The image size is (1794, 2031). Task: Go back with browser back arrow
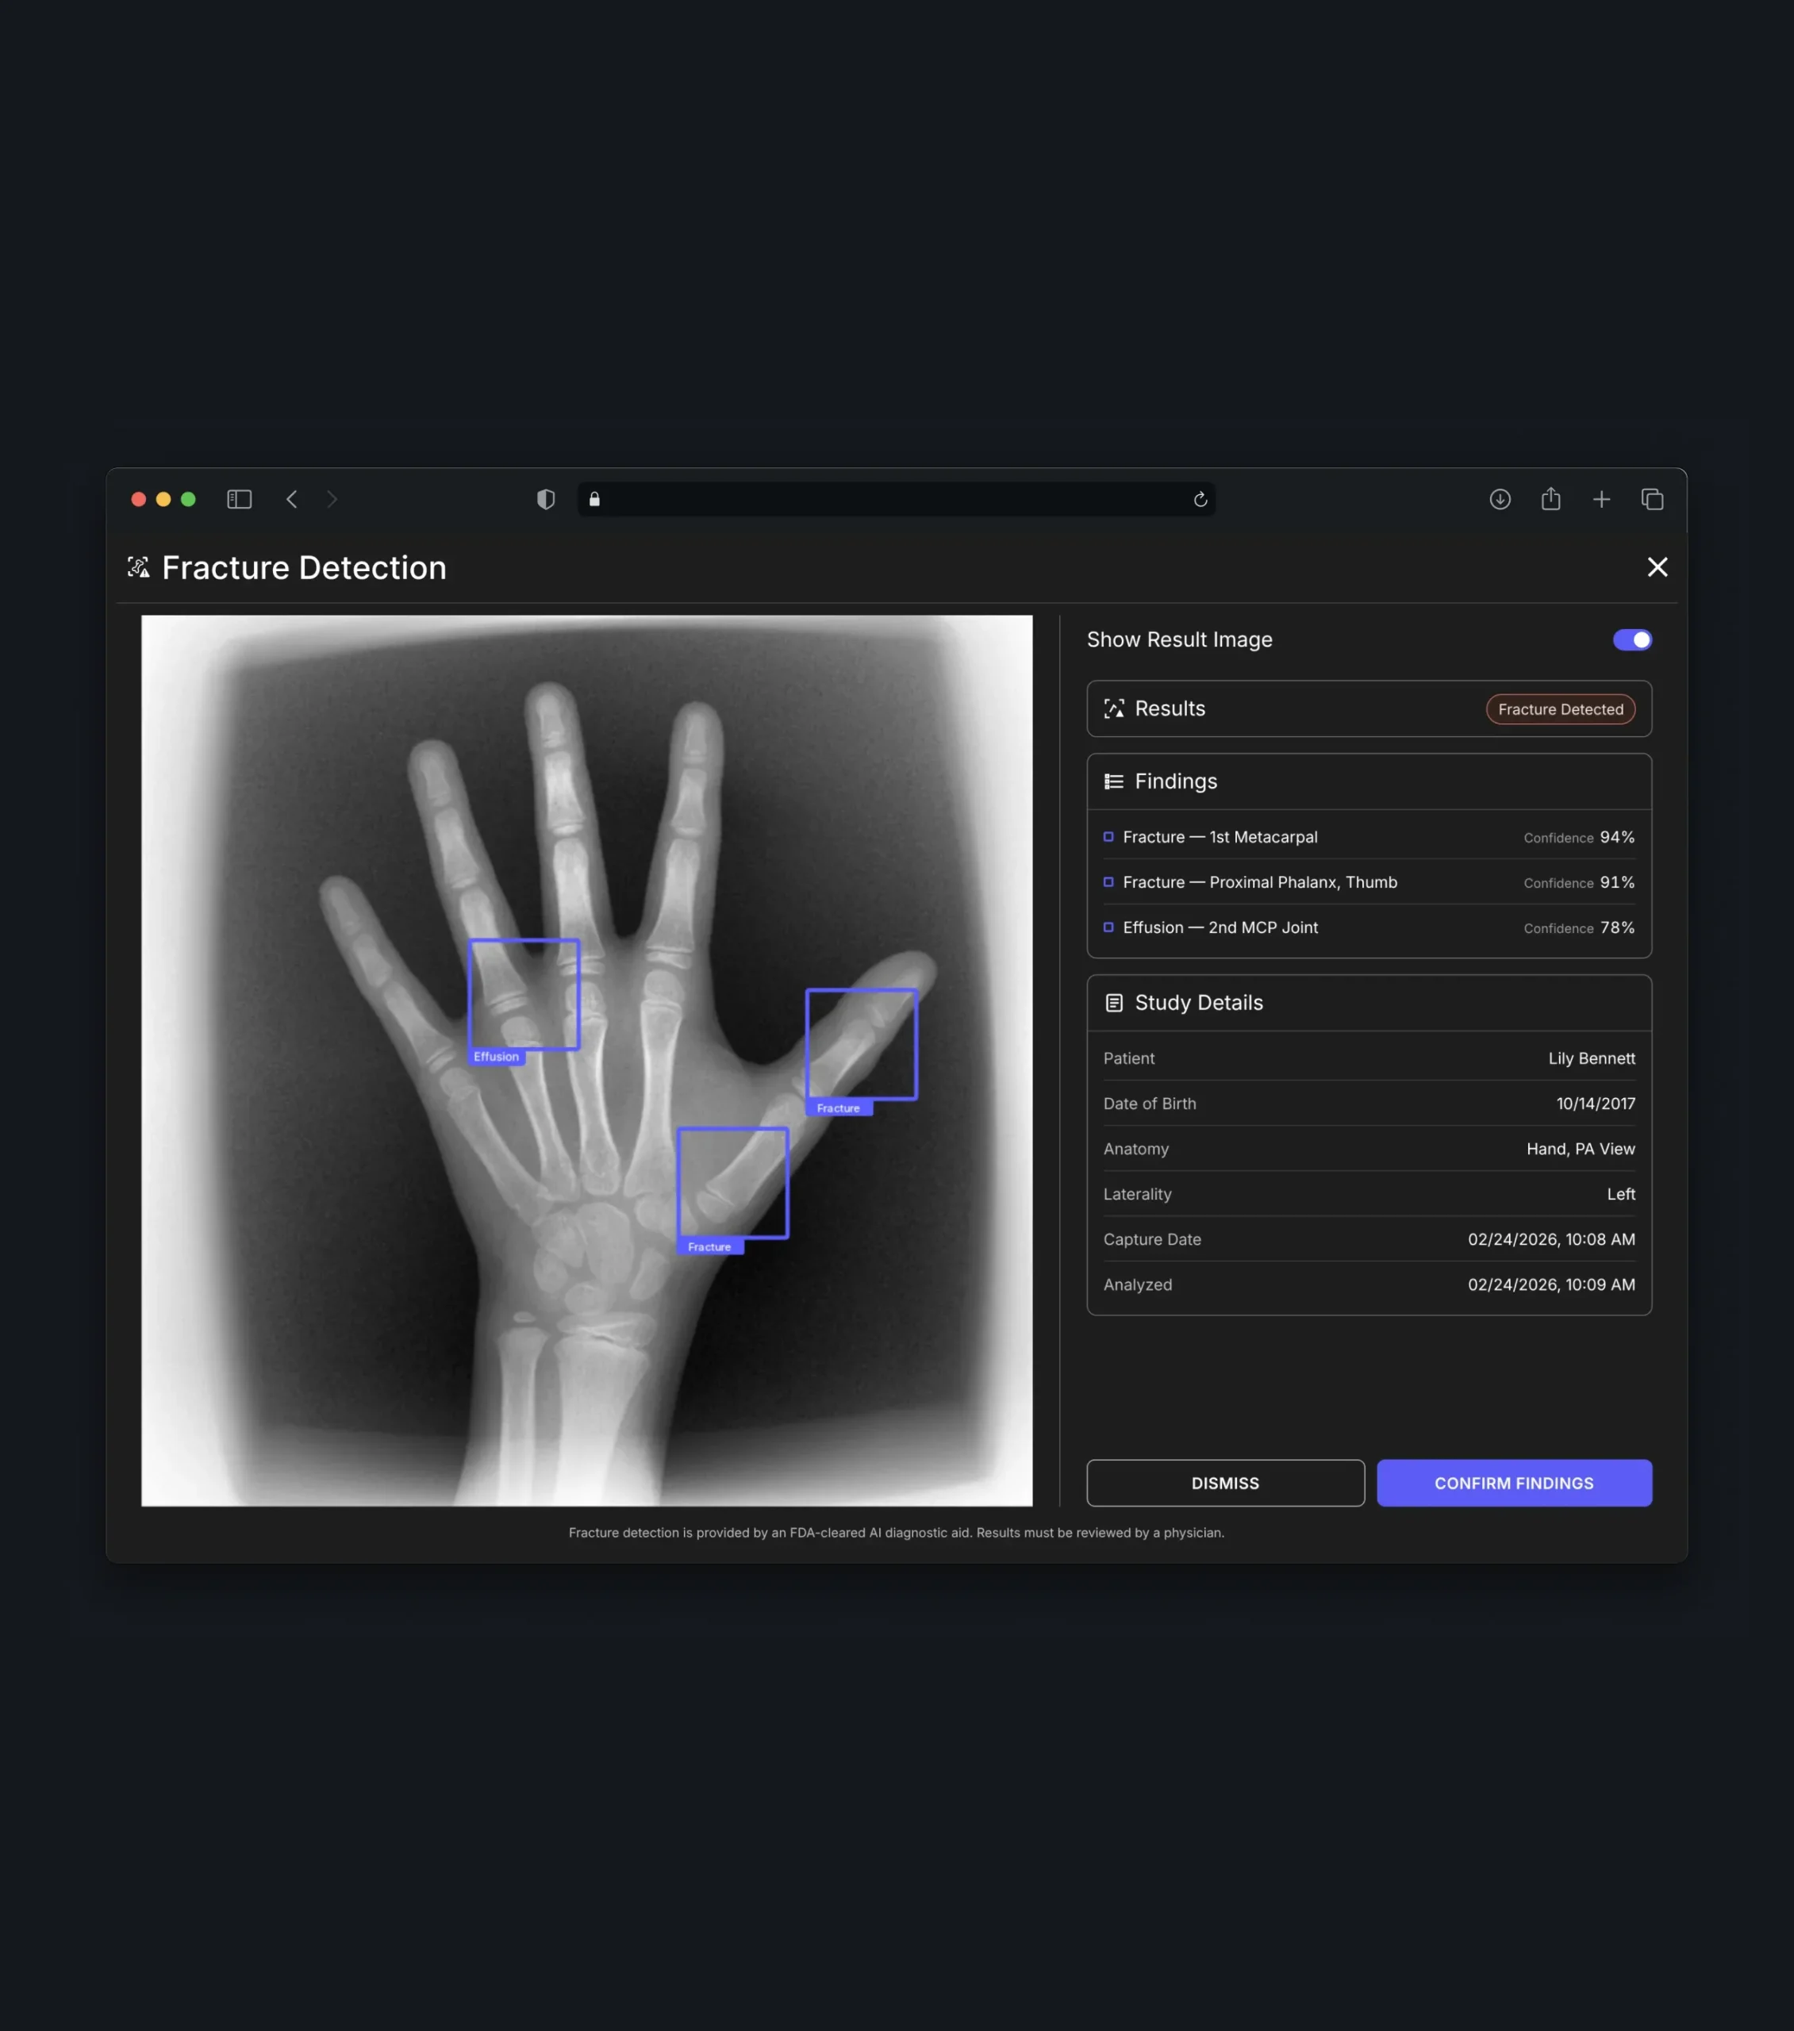(291, 499)
